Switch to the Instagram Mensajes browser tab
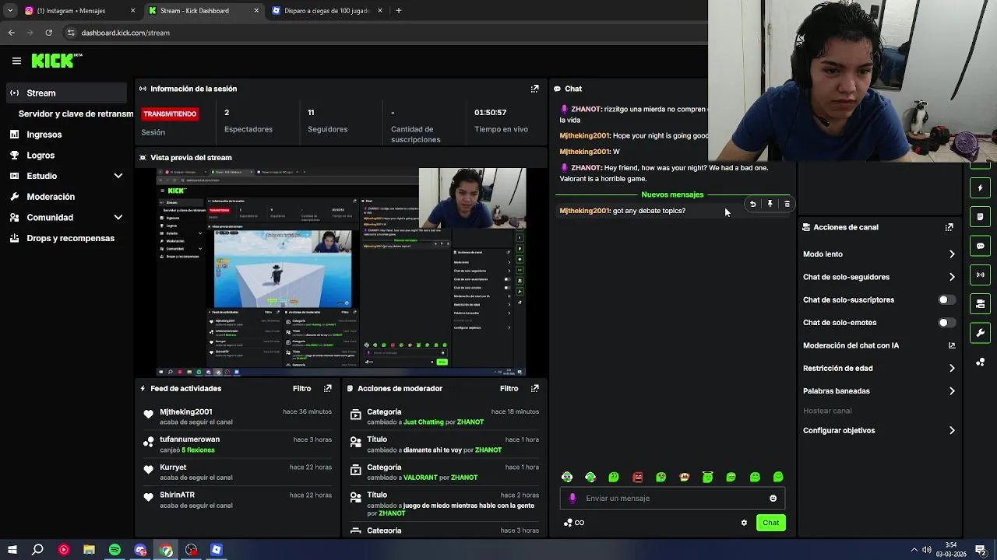The image size is (997, 560). point(80,11)
